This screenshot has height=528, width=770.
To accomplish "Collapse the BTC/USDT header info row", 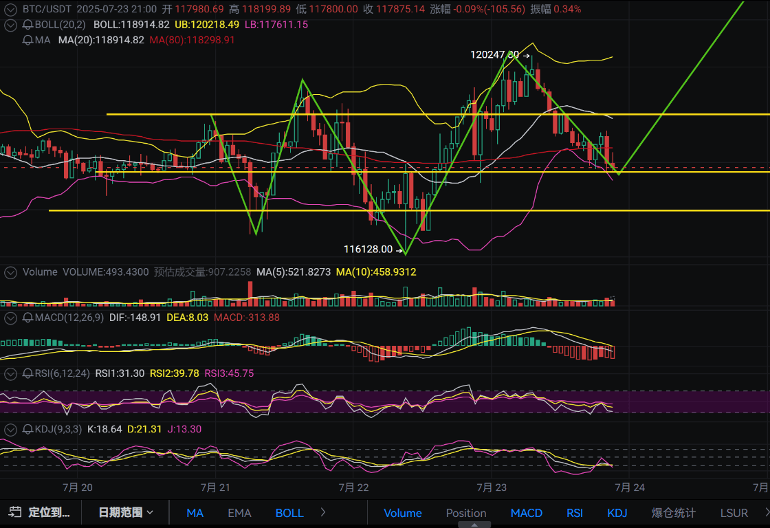I will point(10,10).
